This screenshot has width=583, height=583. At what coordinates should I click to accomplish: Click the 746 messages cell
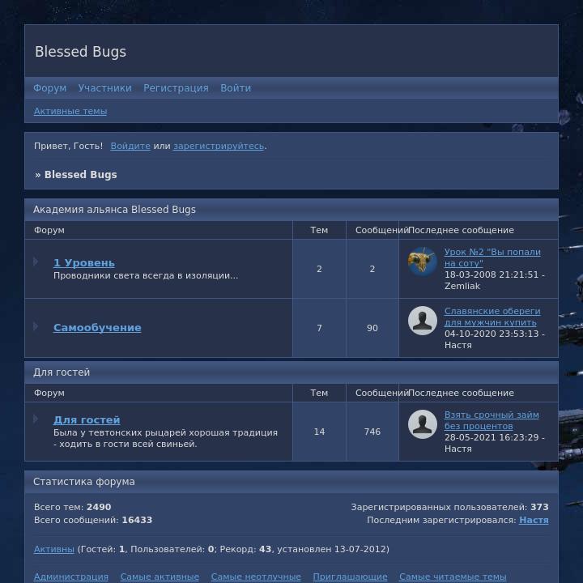point(372,432)
